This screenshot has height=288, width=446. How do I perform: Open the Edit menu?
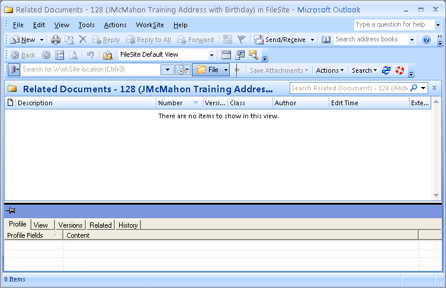[x=39, y=25]
